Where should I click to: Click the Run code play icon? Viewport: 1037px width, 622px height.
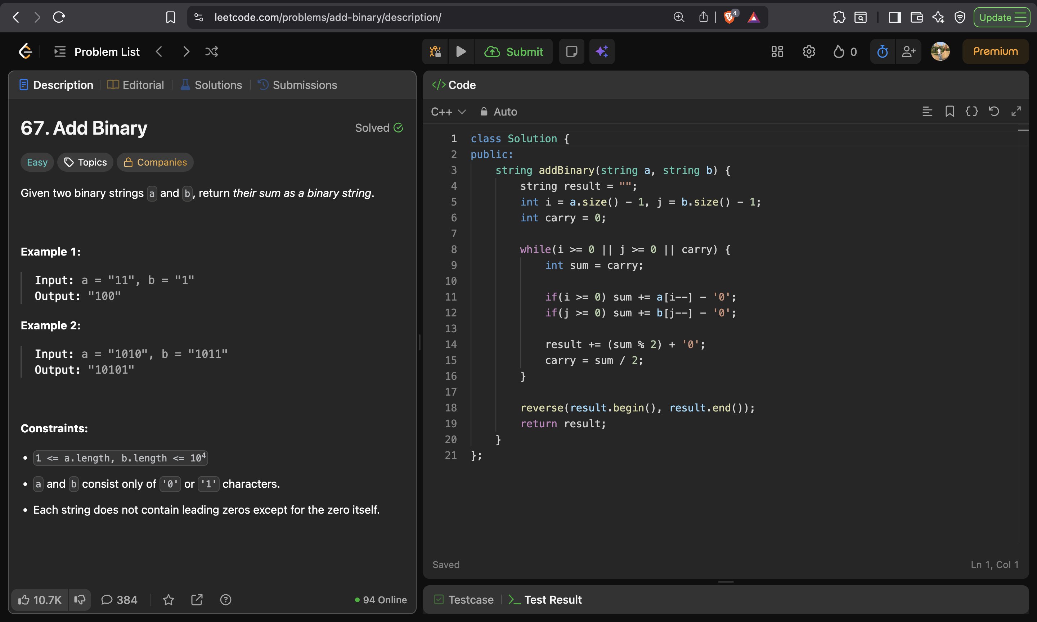[x=461, y=51]
